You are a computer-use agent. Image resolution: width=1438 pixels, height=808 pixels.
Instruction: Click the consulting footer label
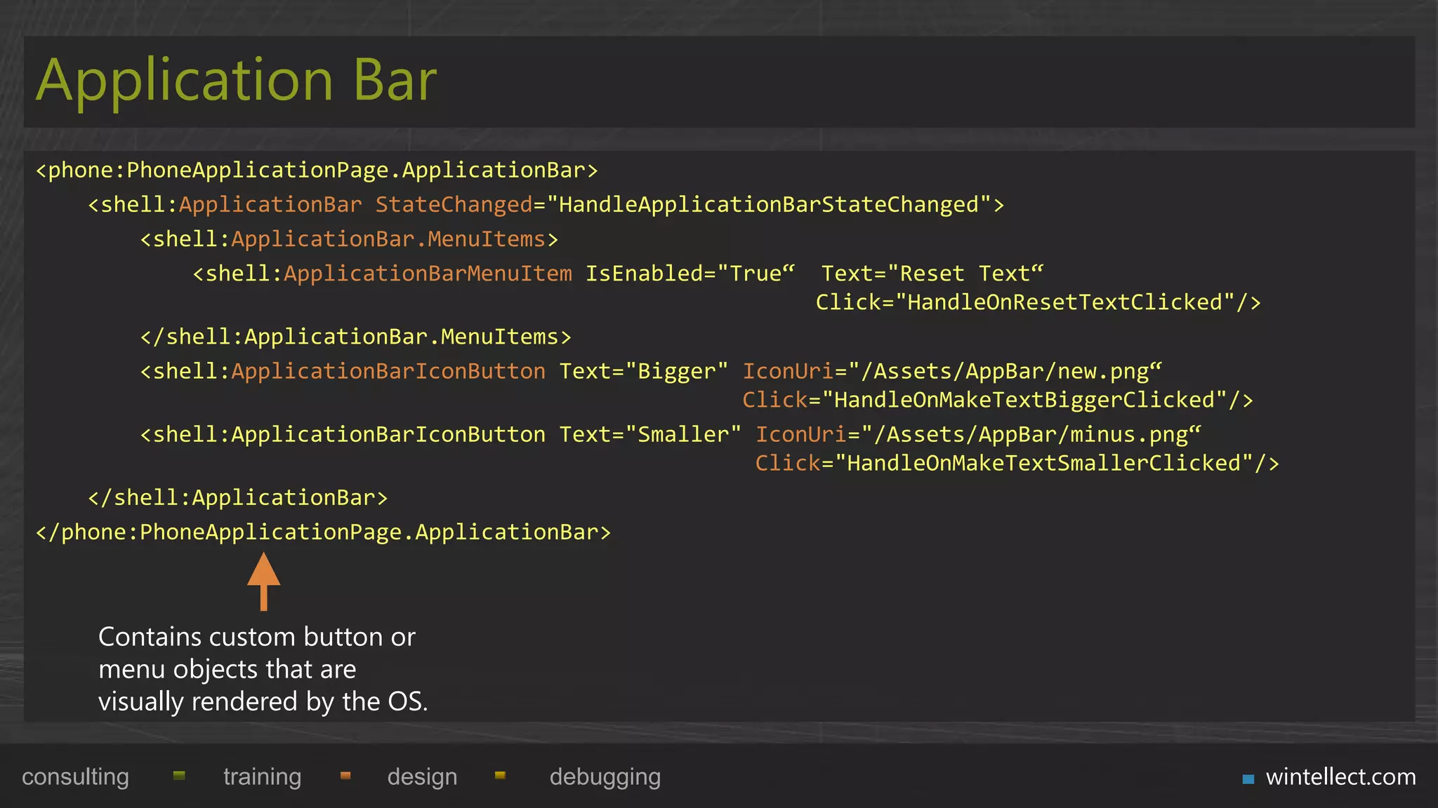click(x=75, y=777)
